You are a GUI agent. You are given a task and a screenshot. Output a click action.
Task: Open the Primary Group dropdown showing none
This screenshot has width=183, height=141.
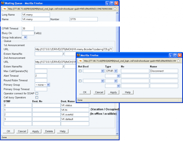(x=42, y=85)
